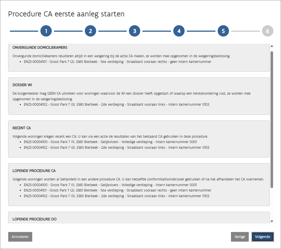Click the Lopende Procedure CA heading
Viewport: 281px width, 249px height.
pyautogui.click(x=34, y=171)
